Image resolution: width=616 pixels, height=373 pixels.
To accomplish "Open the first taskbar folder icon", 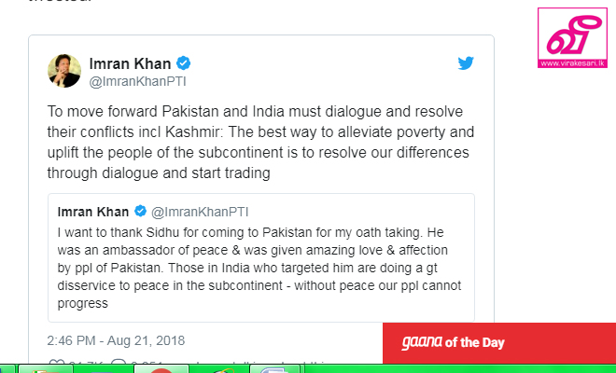I will point(45,370).
